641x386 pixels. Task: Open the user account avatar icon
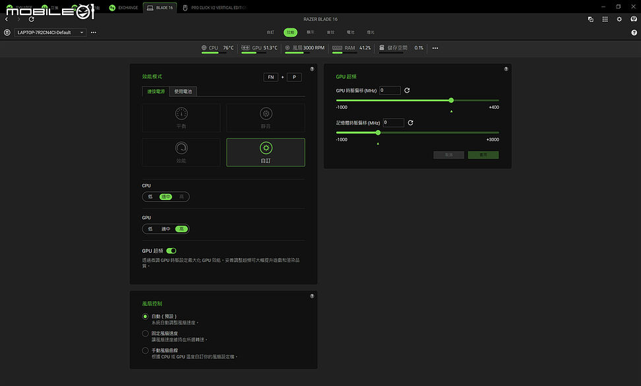click(x=634, y=19)
